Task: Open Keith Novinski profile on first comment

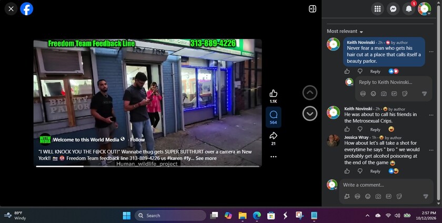Action: coord(361,42)
